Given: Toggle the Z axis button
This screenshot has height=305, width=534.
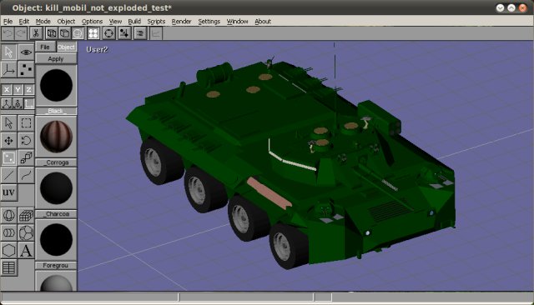Looking at the screenshot, I should coord(29,90).
